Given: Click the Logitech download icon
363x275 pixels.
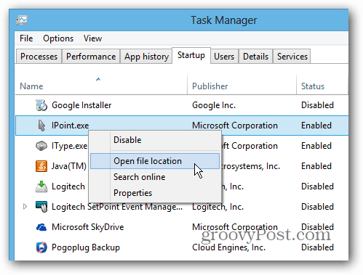Looking at the screenshot, I should 41,186.
